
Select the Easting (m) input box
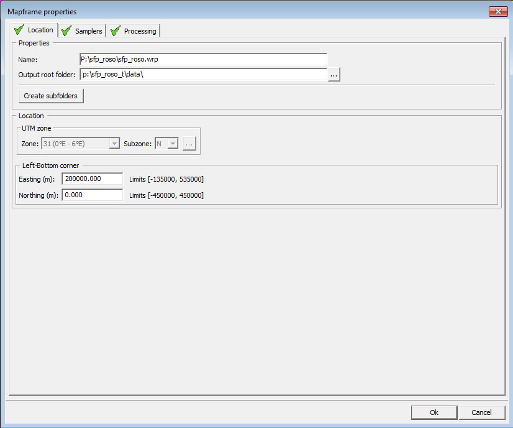click(x=92, y=179)
